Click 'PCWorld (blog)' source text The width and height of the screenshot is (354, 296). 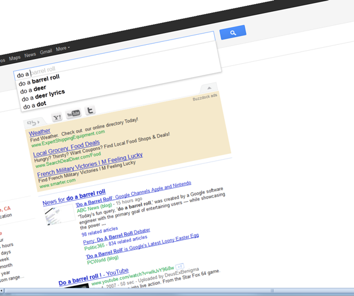click(x=103, y=260)
